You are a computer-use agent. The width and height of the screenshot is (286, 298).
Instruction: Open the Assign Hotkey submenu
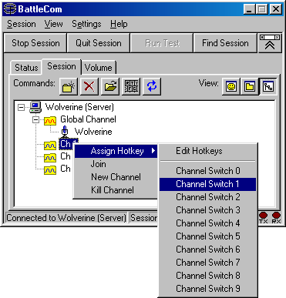pyautogui.click(x=116, y=151)
